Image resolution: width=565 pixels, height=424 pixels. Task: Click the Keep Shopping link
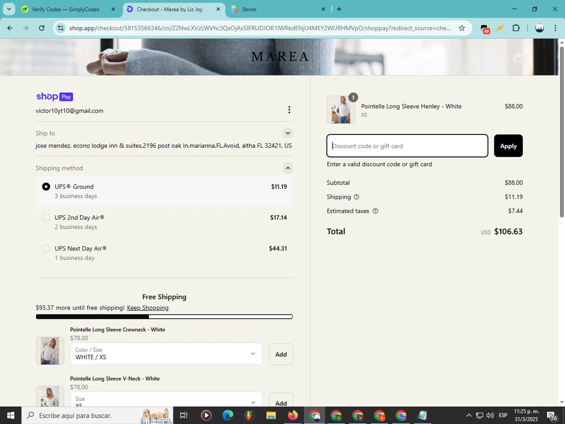(x=148, y=308)
